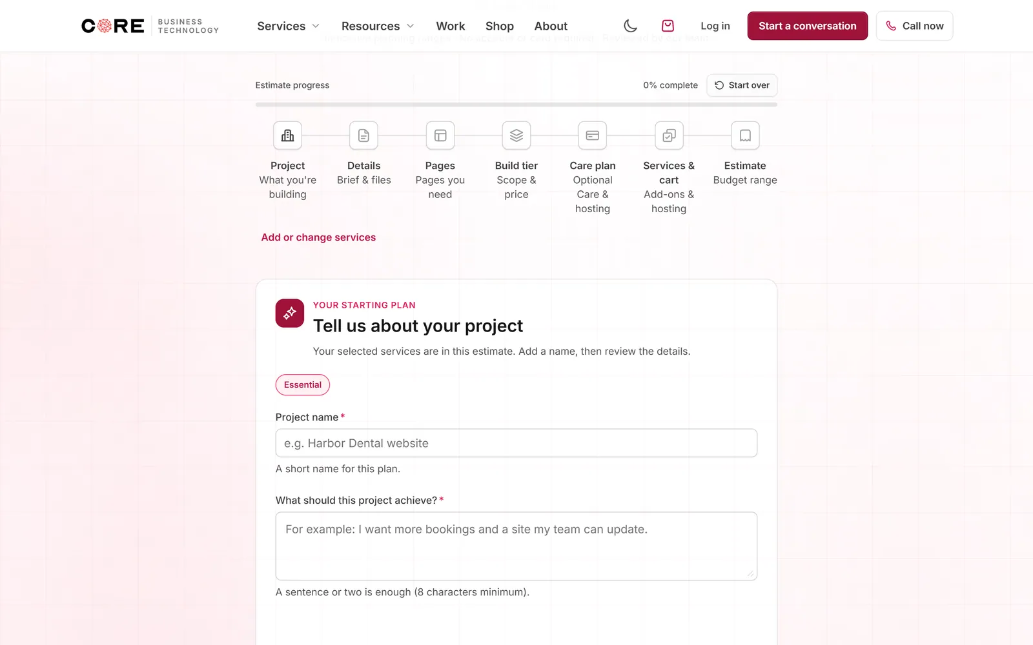
Task: Select the Build tier layers icon
Action: tap(516, 135)
